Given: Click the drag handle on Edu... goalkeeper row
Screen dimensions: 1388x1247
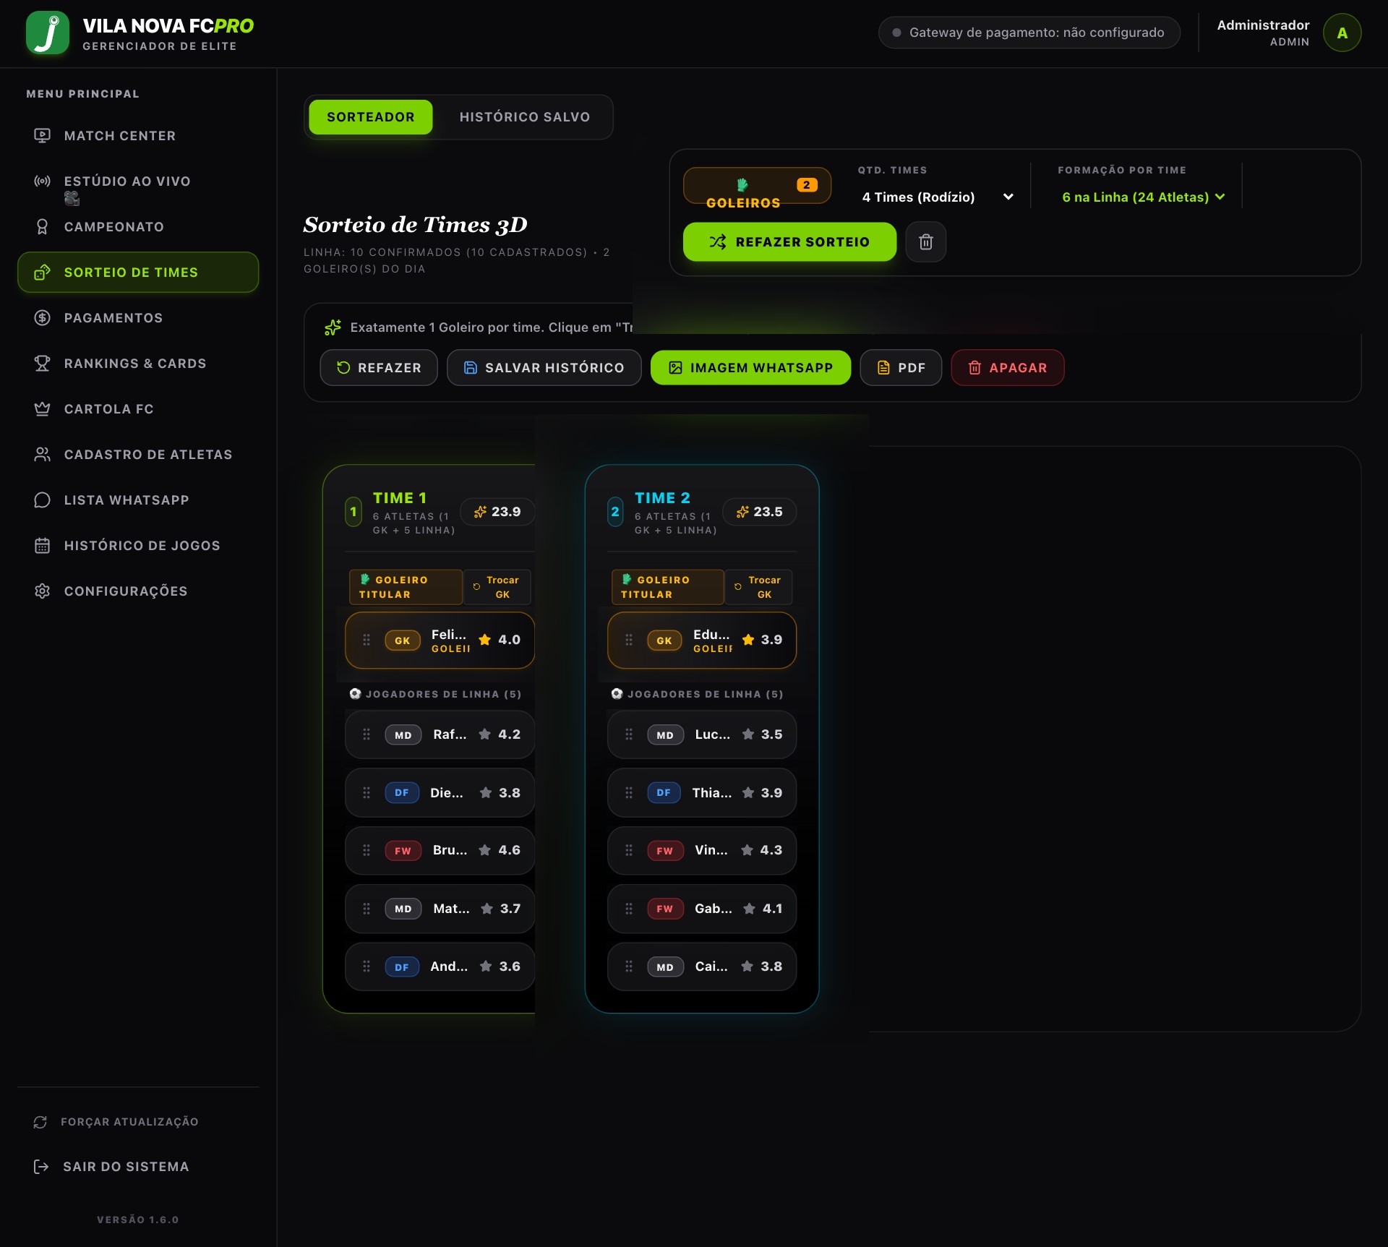Looking at the screenshot, I should [629, 640].
